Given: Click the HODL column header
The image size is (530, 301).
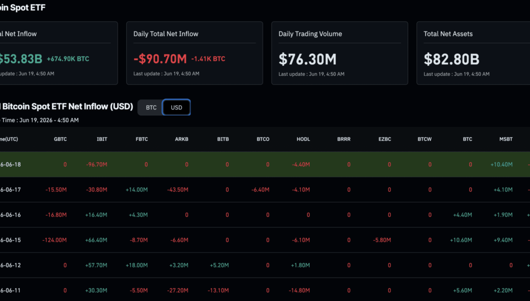Looking at the screenshot, I should coord(303,139).
